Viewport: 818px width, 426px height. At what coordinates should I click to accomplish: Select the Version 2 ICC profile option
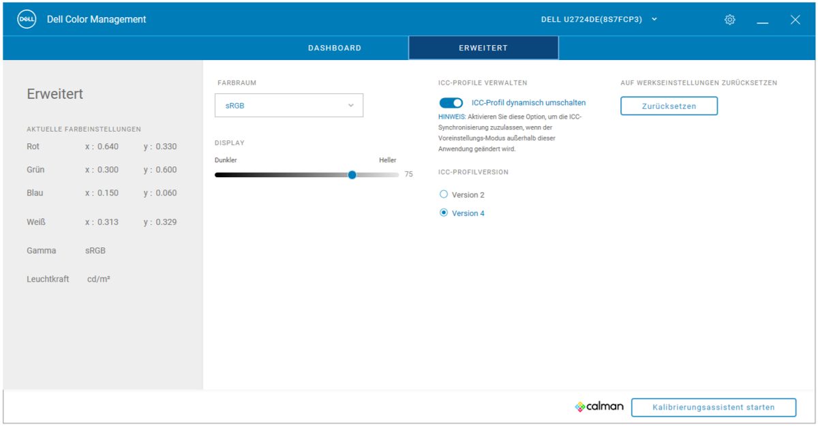(444, 194)
